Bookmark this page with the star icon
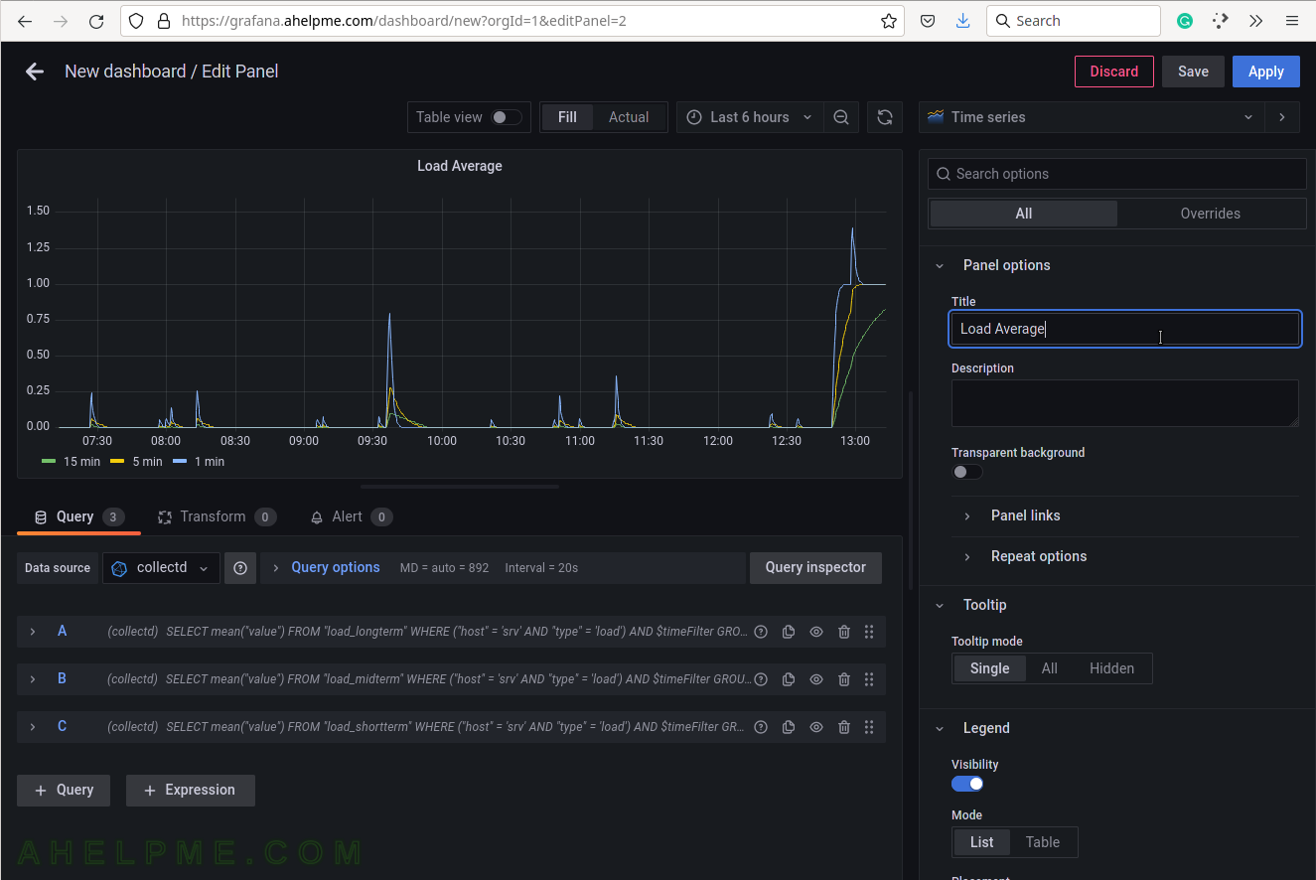 click(x=889, y=21)
